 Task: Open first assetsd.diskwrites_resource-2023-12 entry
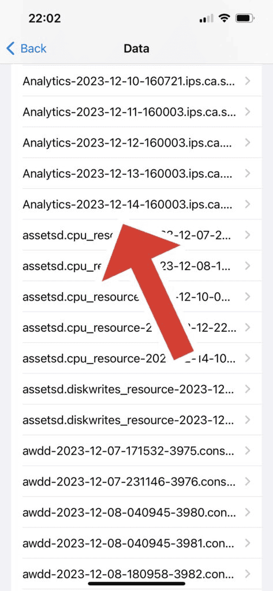point(136,389)
